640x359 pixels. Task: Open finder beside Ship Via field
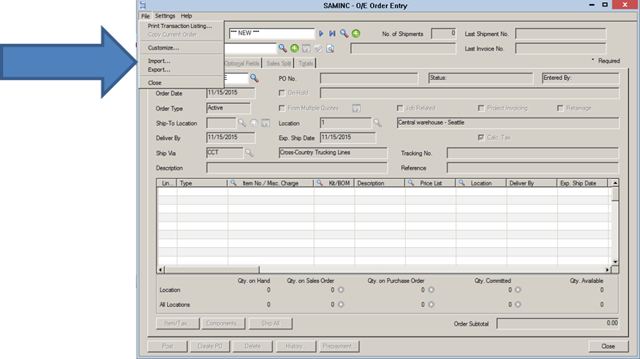coord(248,152)
